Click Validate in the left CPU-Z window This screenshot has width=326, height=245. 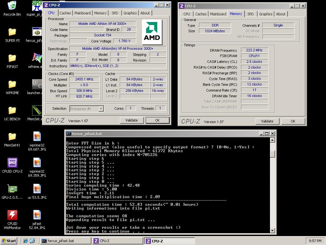coord(131,120)
